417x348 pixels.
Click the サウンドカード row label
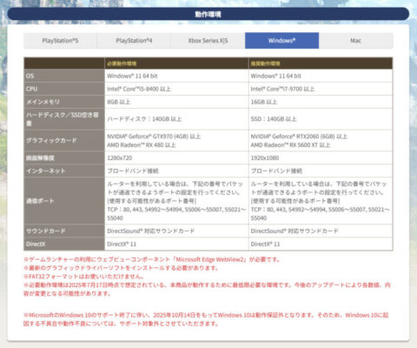[64, 231]
